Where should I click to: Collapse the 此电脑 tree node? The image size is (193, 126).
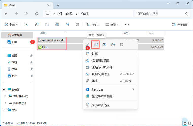(4, 89)
